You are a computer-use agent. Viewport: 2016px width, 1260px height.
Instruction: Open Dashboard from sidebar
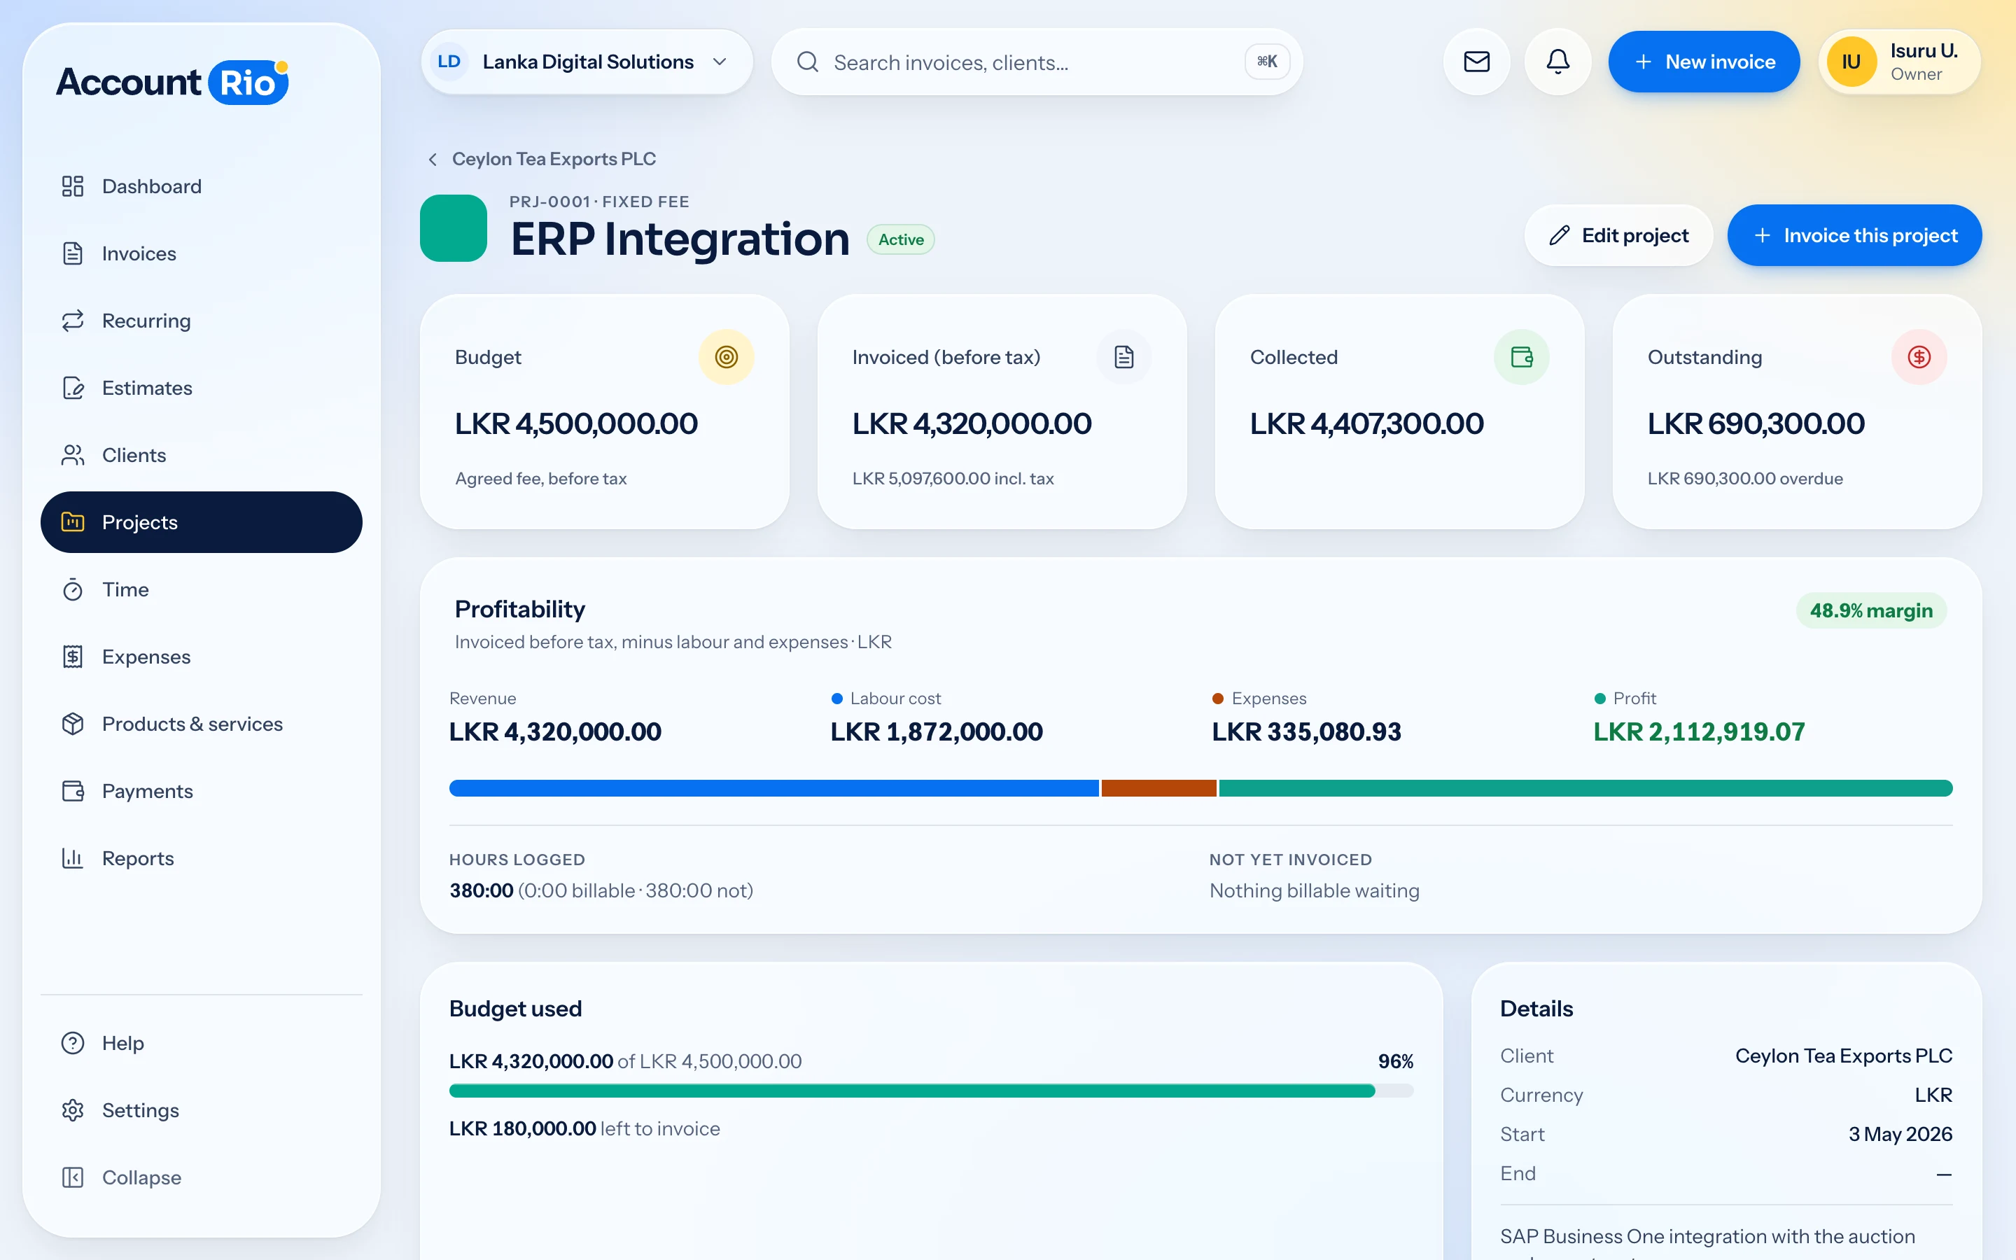tap(202, 185)
